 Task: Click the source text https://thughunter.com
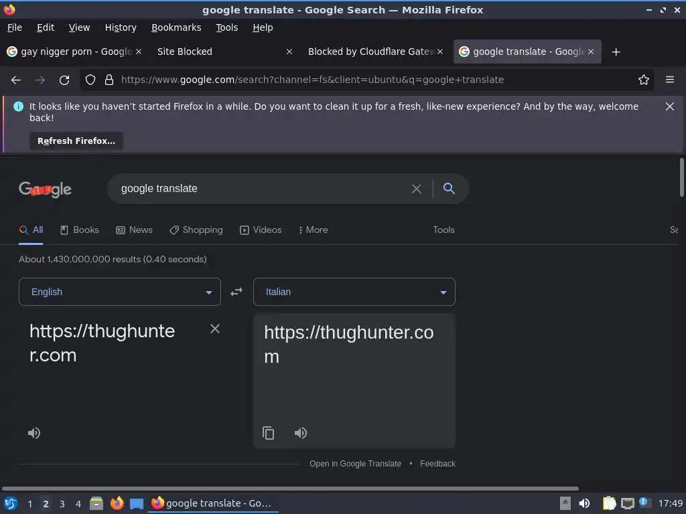tap(102, 343)
